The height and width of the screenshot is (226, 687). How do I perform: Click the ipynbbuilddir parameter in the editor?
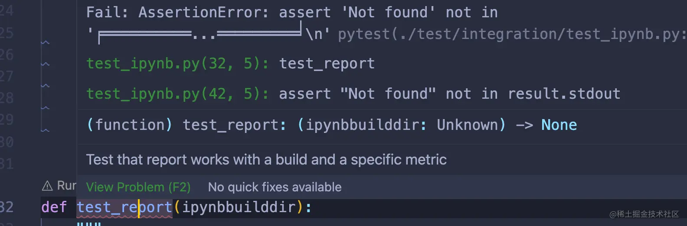point(239,207)
